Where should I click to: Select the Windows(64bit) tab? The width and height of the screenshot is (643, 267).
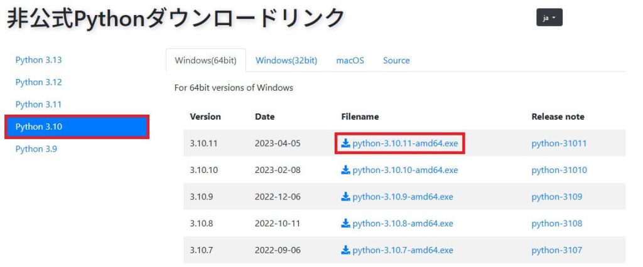click(206, 61)
